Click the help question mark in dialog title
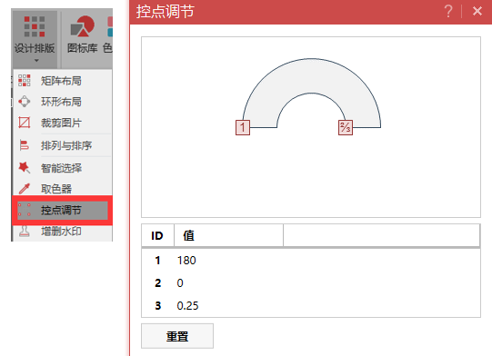492x356 pixels. click(x=448, y=11)
